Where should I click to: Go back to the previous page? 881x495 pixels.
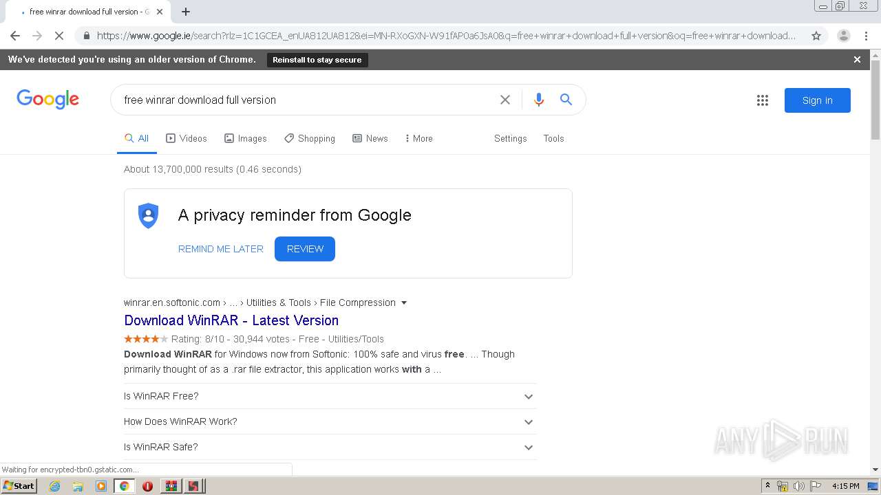tap(15, 36)
